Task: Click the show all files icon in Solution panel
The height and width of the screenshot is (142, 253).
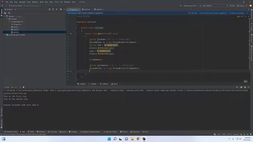Action: pyautogui.click(x=5, y=13)
